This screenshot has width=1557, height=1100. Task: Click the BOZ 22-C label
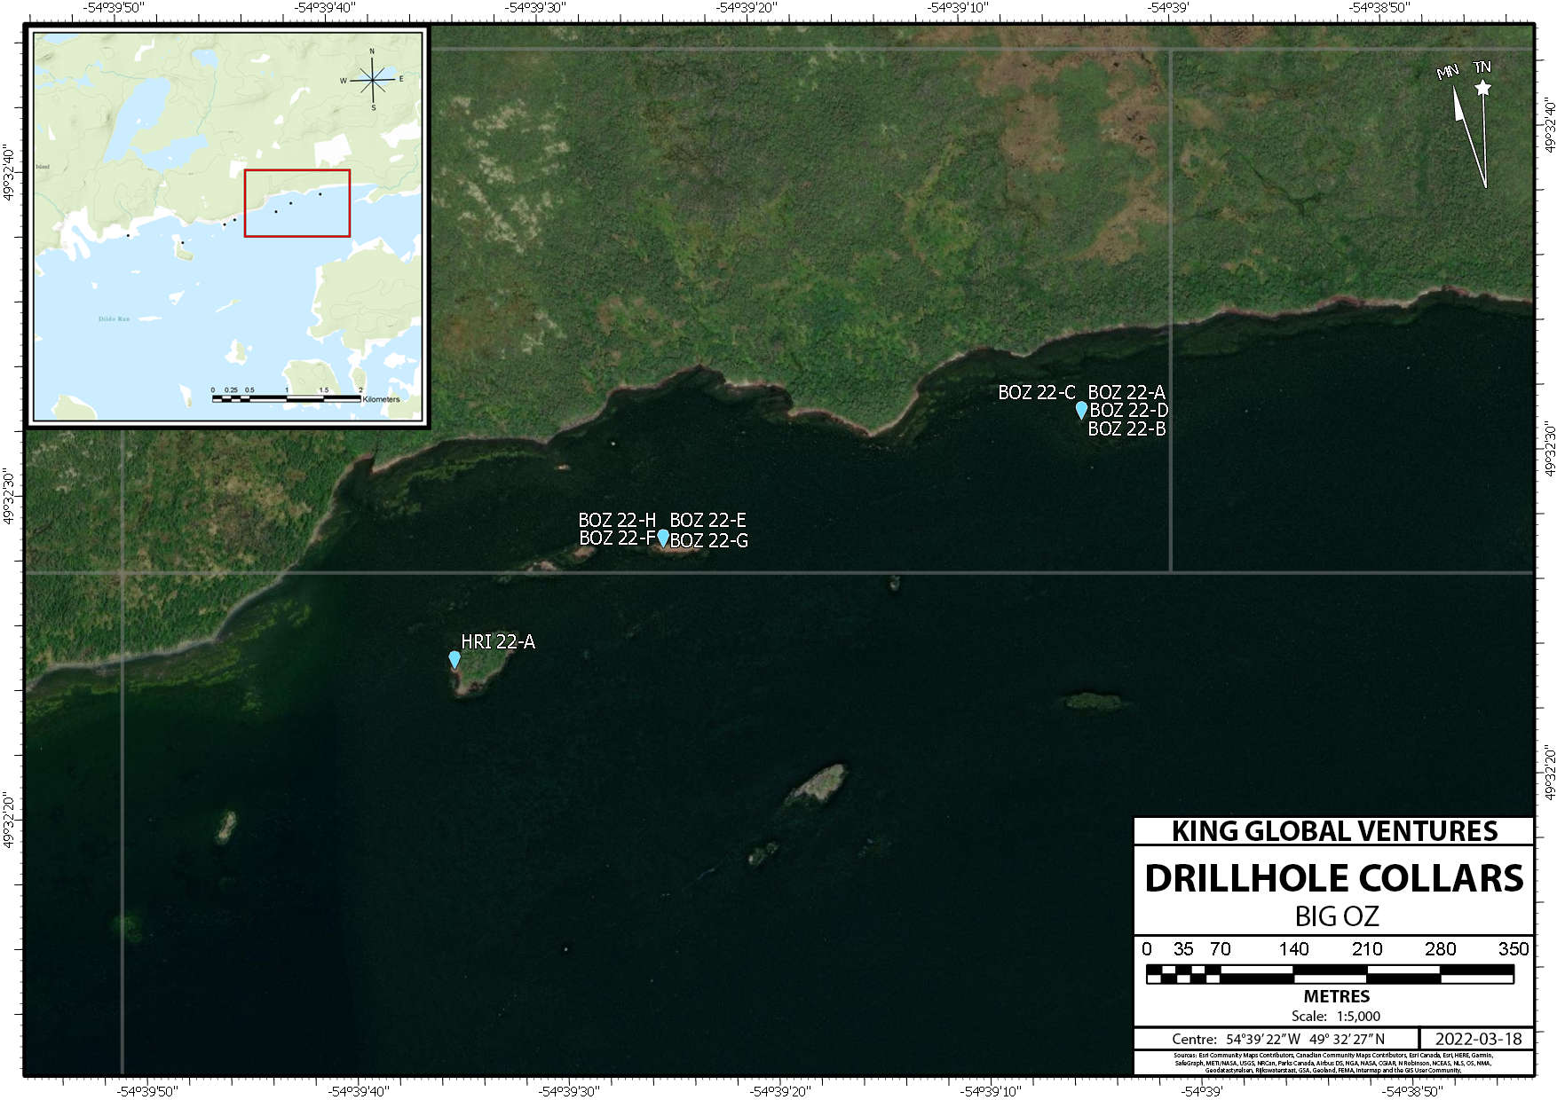click(x=1036, y=392)
